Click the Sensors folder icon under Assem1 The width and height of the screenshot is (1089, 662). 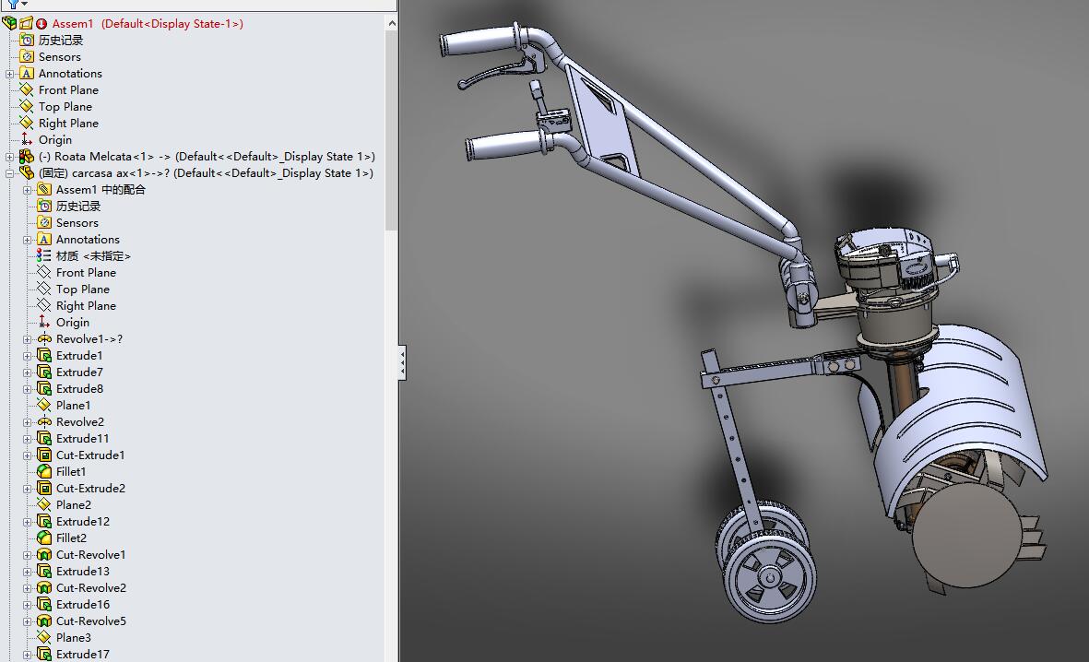27,56
